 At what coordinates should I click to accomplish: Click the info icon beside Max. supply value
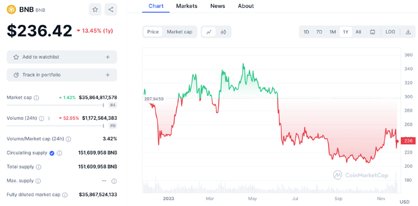tap(114, 181)
